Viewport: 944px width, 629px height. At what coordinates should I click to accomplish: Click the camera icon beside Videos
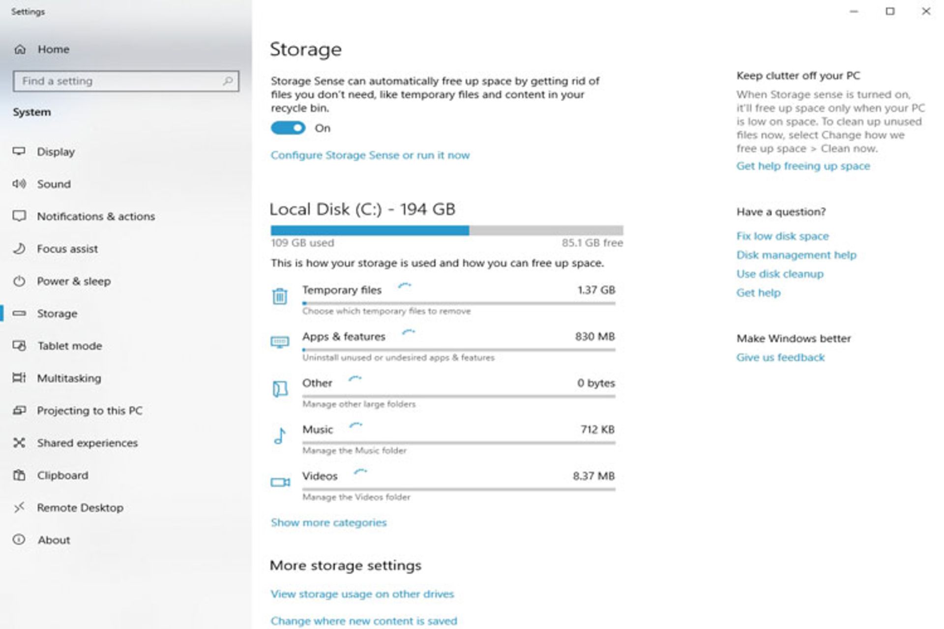(x=280, y=482)
